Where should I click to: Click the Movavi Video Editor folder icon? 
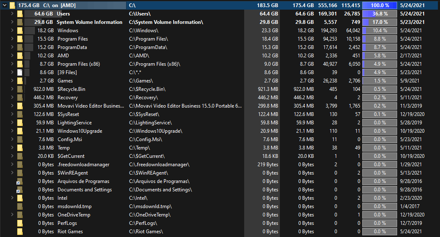click(x=20, y=106)
